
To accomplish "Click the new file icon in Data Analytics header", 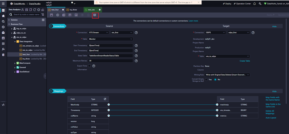I will point(31,10).
